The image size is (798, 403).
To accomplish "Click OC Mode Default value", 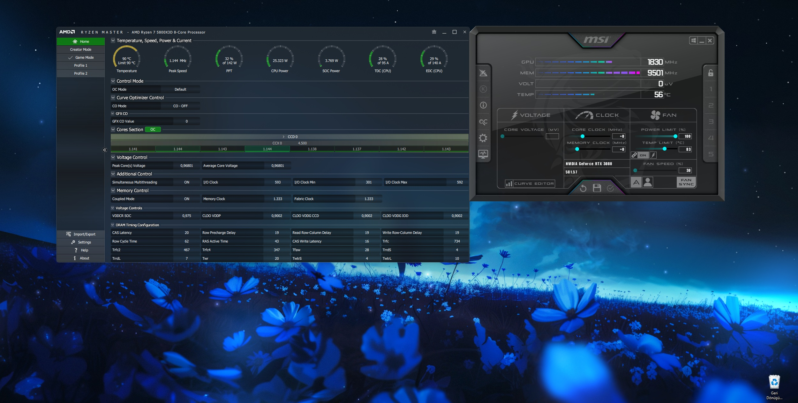I will point(180,89).
